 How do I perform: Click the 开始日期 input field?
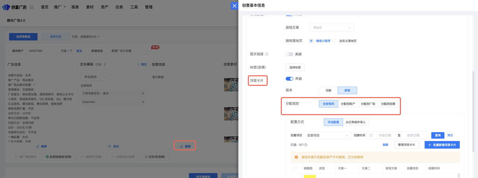[385, 135]
